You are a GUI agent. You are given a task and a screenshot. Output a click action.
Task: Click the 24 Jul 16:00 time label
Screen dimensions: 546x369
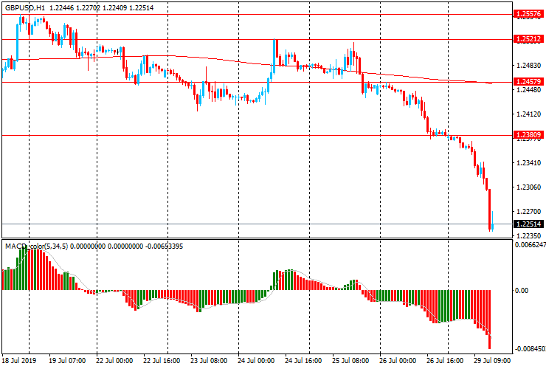pyautogui.click(x=303, y=360)
